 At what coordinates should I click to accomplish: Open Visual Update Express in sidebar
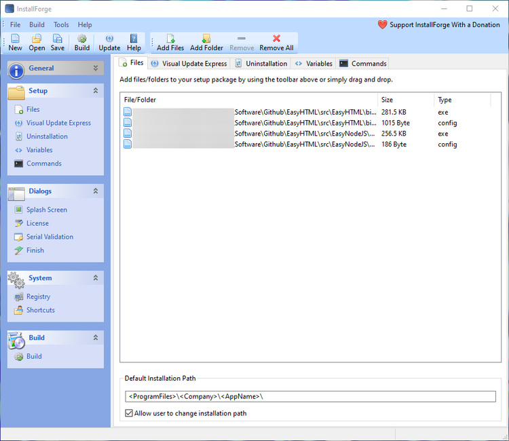[x=58, y=123]
